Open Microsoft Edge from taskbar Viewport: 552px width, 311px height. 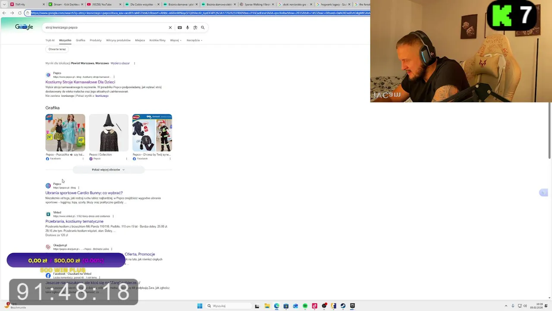(276, 306)
